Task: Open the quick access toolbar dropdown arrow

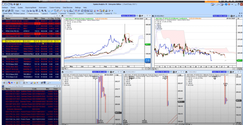Action: (x=20, y=4)
